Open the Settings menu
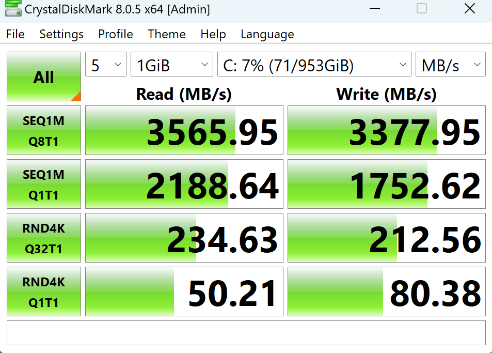Screen dimensions: 492x353 pyautogui.click(x=61, y=34)
